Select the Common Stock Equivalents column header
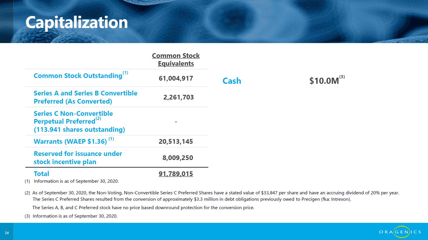 coord(176,60)
